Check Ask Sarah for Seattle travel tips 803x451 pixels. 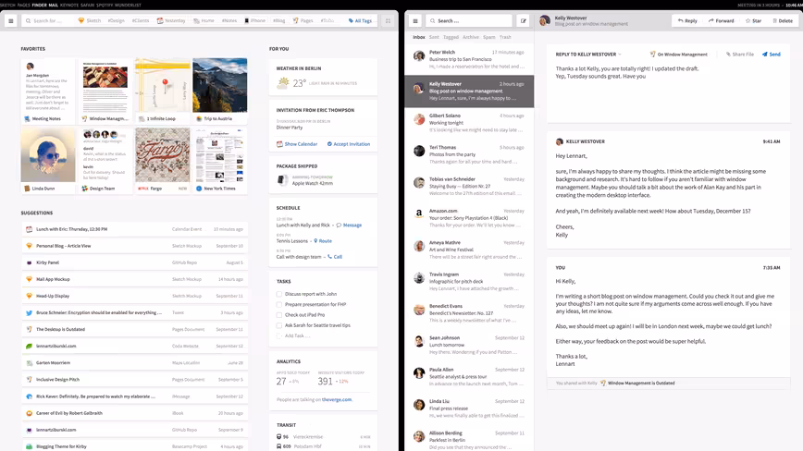279,325
